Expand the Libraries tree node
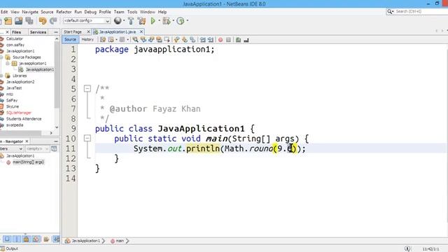Image resolution: width=448 pixels, height=252 pixels. point(1,76)
